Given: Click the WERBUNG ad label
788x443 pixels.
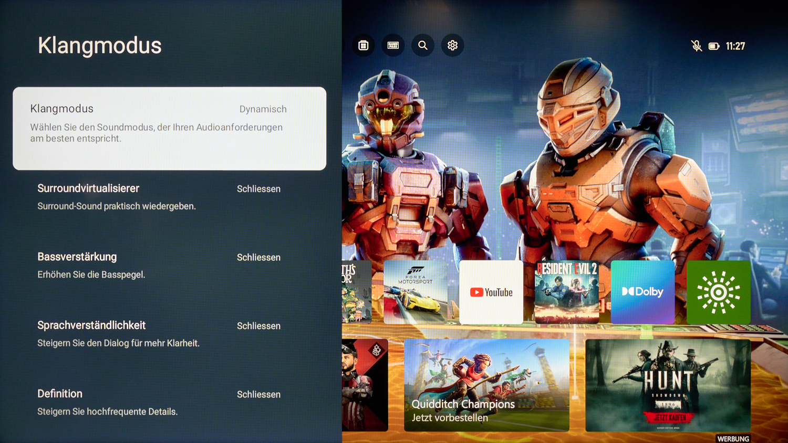Looking at the screenshot, I should pos(733,439).
